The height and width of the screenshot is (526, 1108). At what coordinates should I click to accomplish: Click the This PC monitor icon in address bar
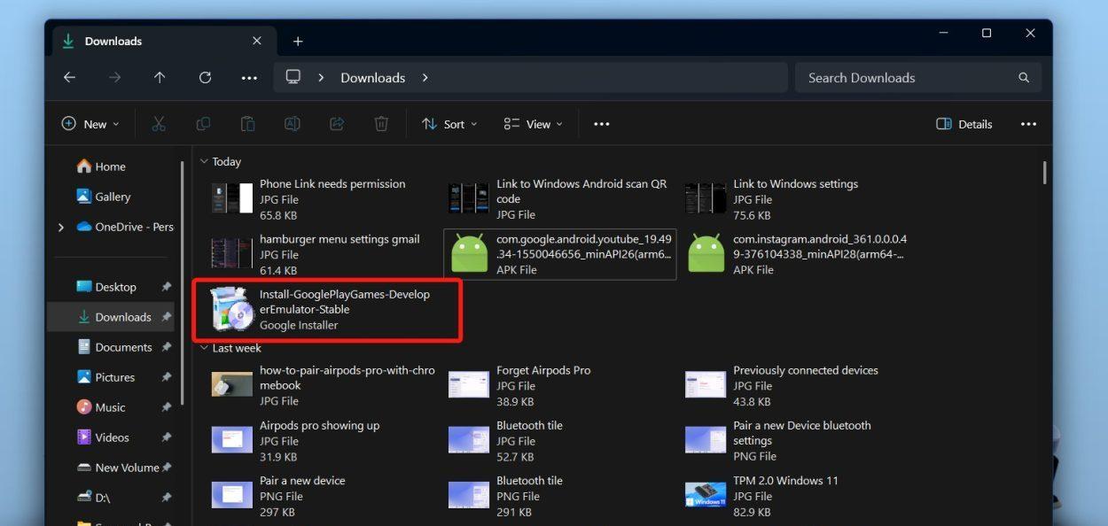pos(293,77)
